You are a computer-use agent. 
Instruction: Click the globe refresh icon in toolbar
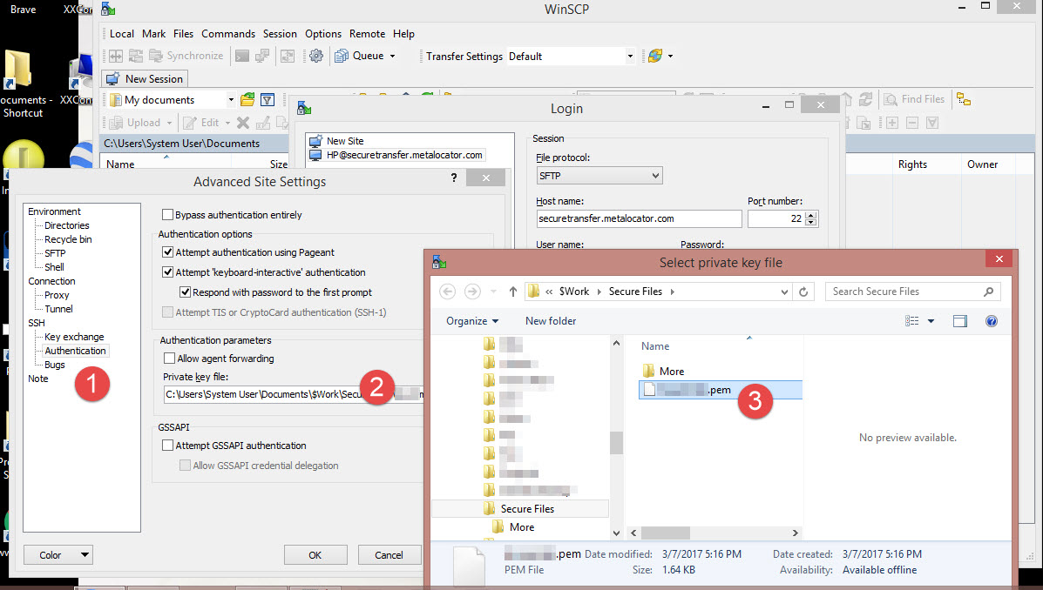[655, 56]
